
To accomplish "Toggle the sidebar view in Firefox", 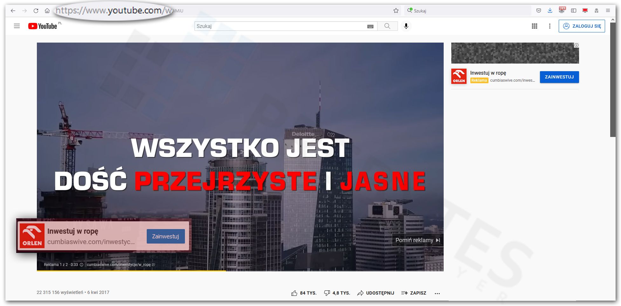I will (x=574, y=10).
